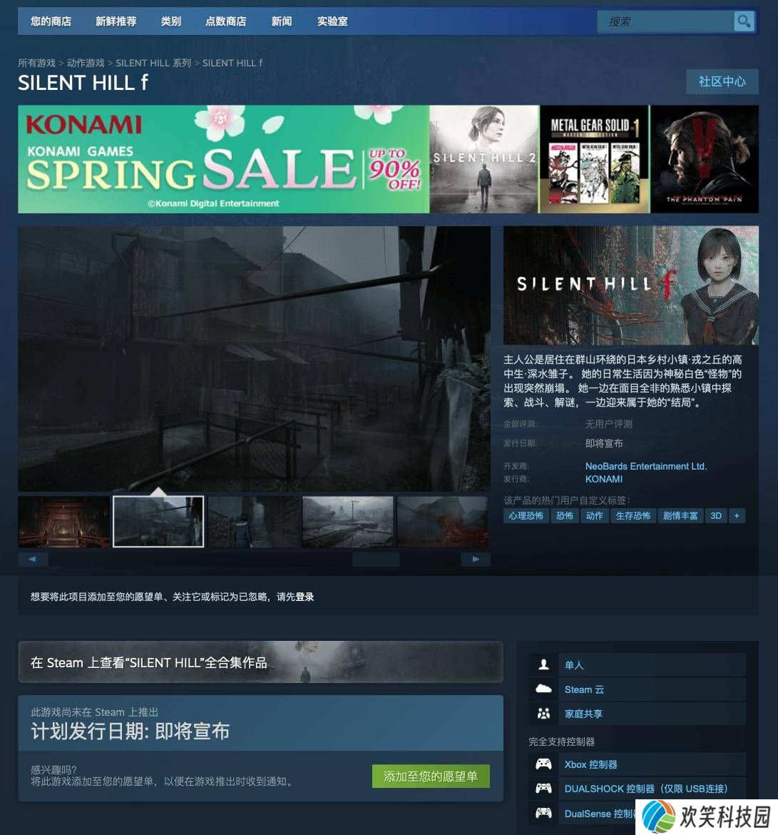The height and width of the screenshot is (835, 778).
Task: Open the 您的商店 menu
Action: tap(51, 21)
